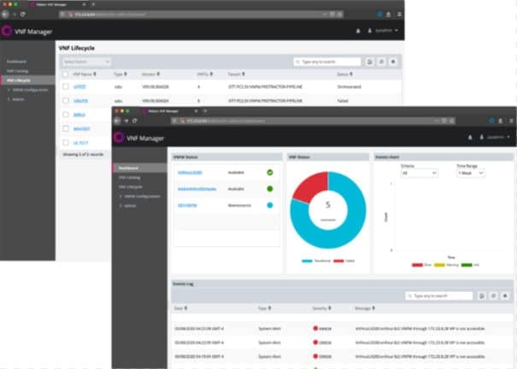Reload the page in the front browser window
The image size is (517, 369).
[x=134, y=121]
